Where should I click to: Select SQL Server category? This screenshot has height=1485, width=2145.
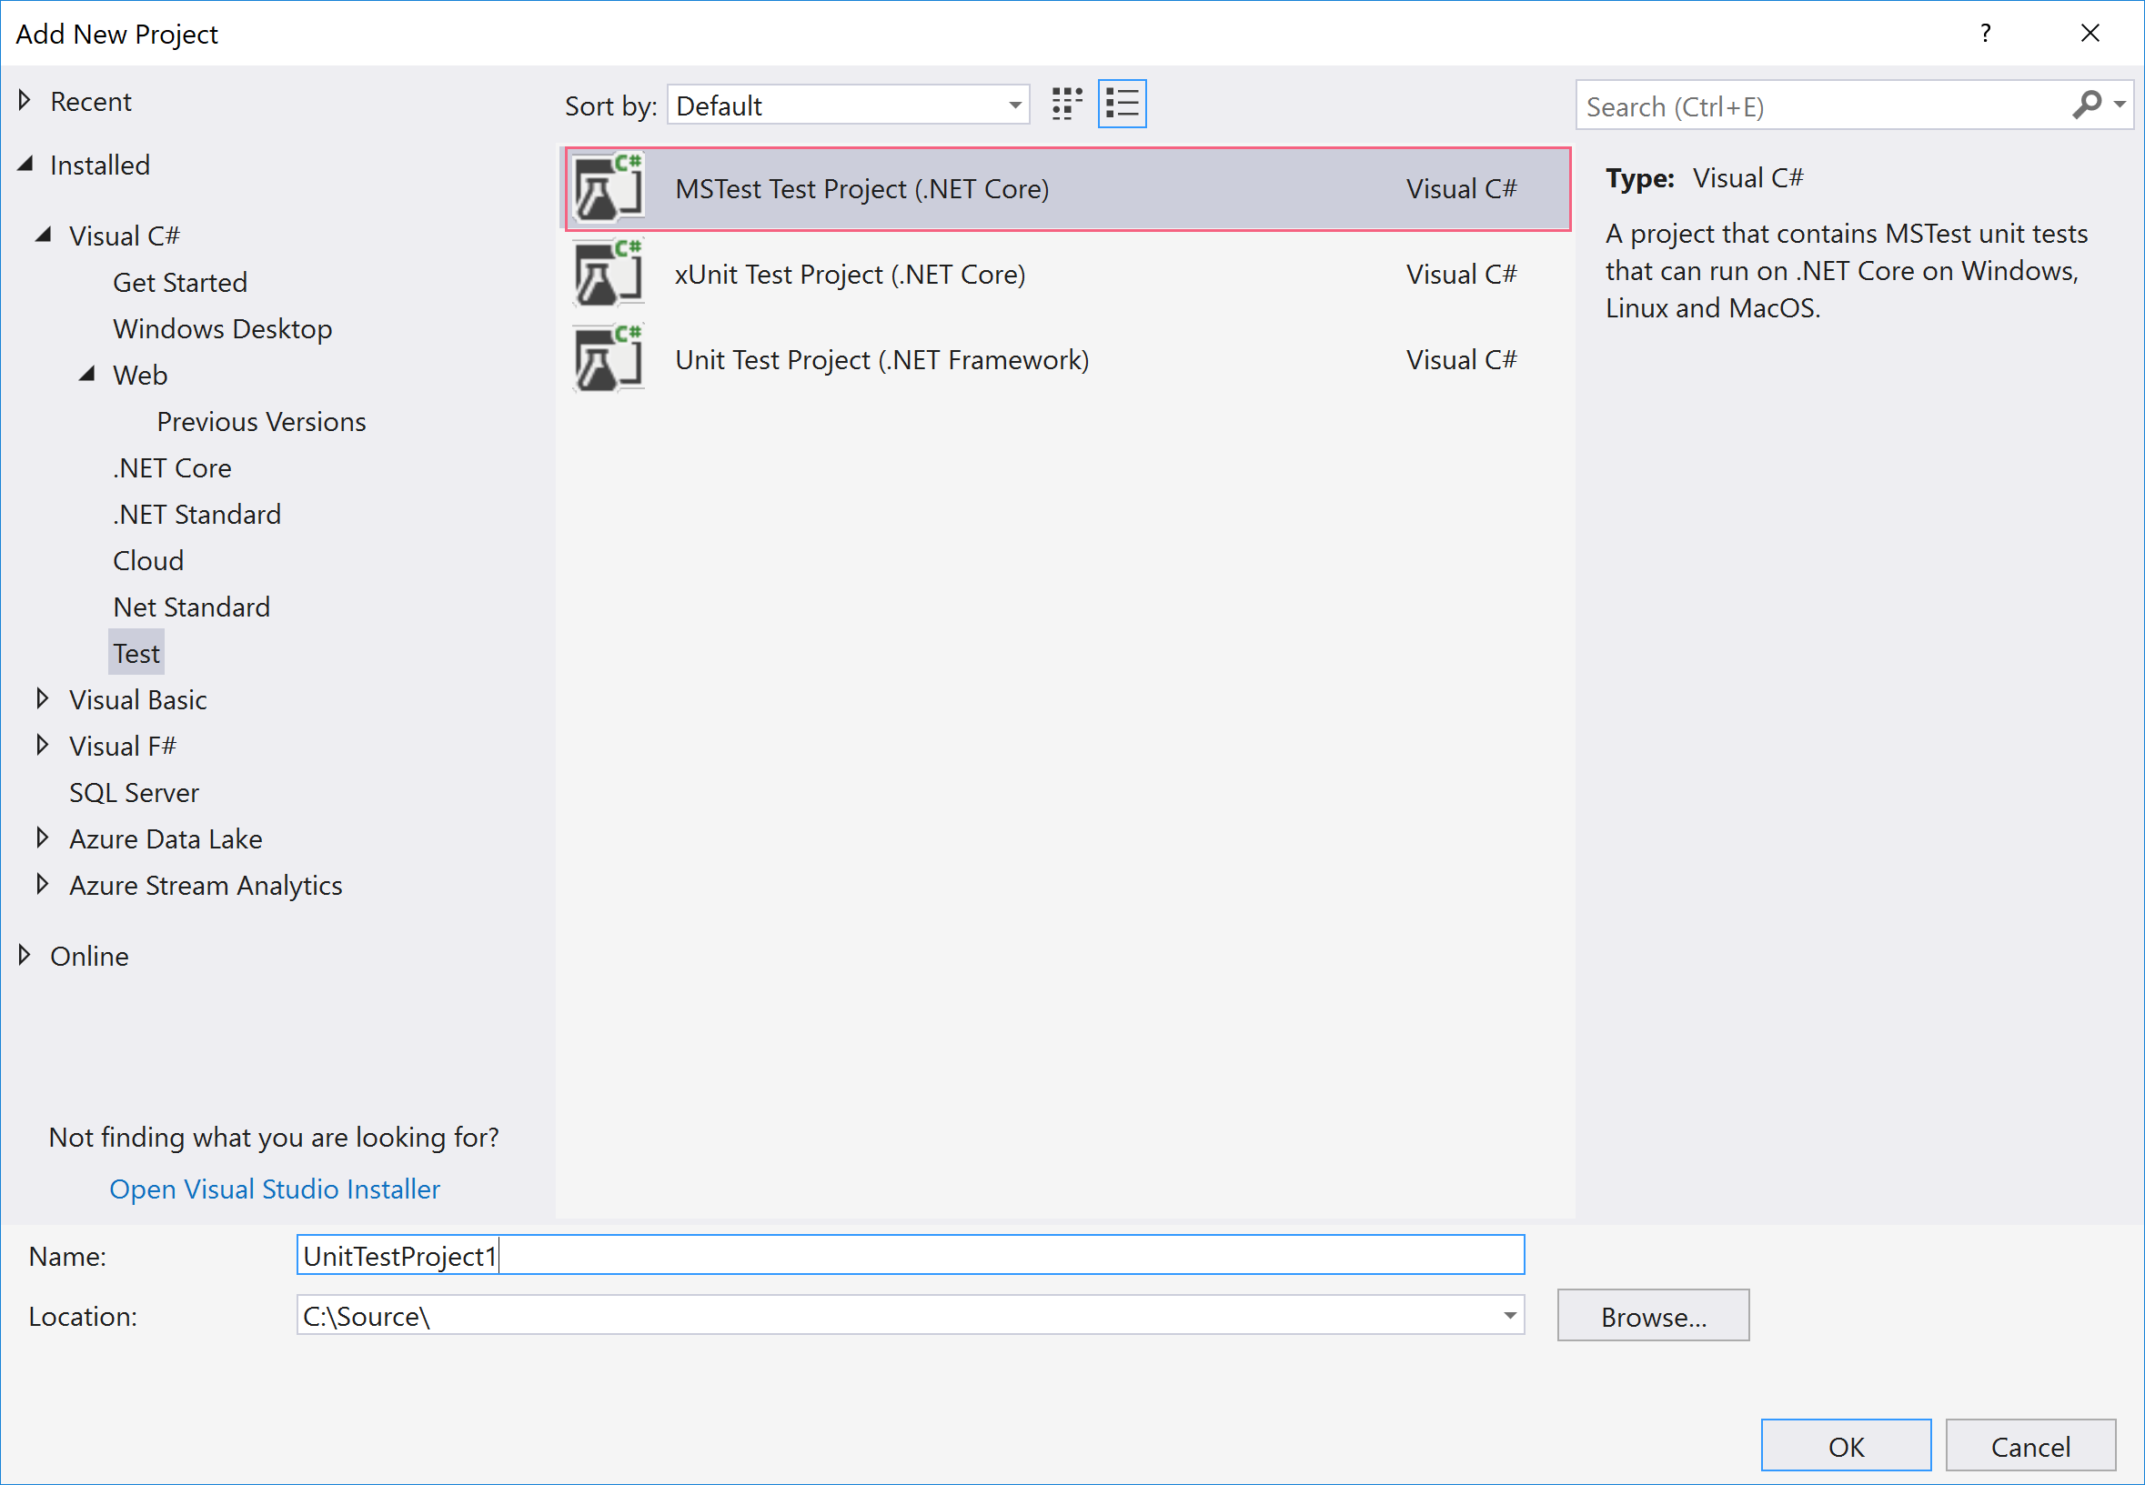134,793
